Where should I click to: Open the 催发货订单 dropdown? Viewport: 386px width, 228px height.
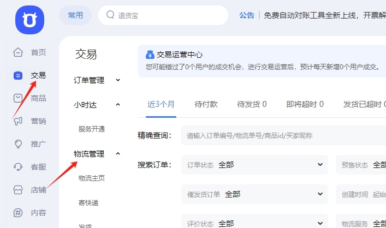254,194
